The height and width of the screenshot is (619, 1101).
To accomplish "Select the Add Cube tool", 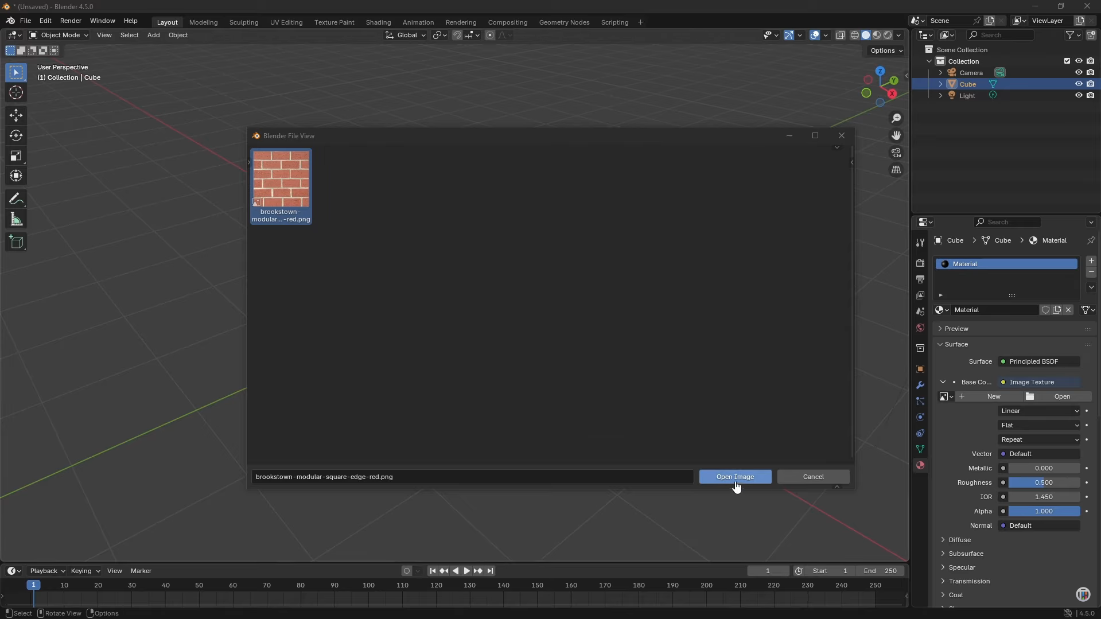I will (16, 242).
